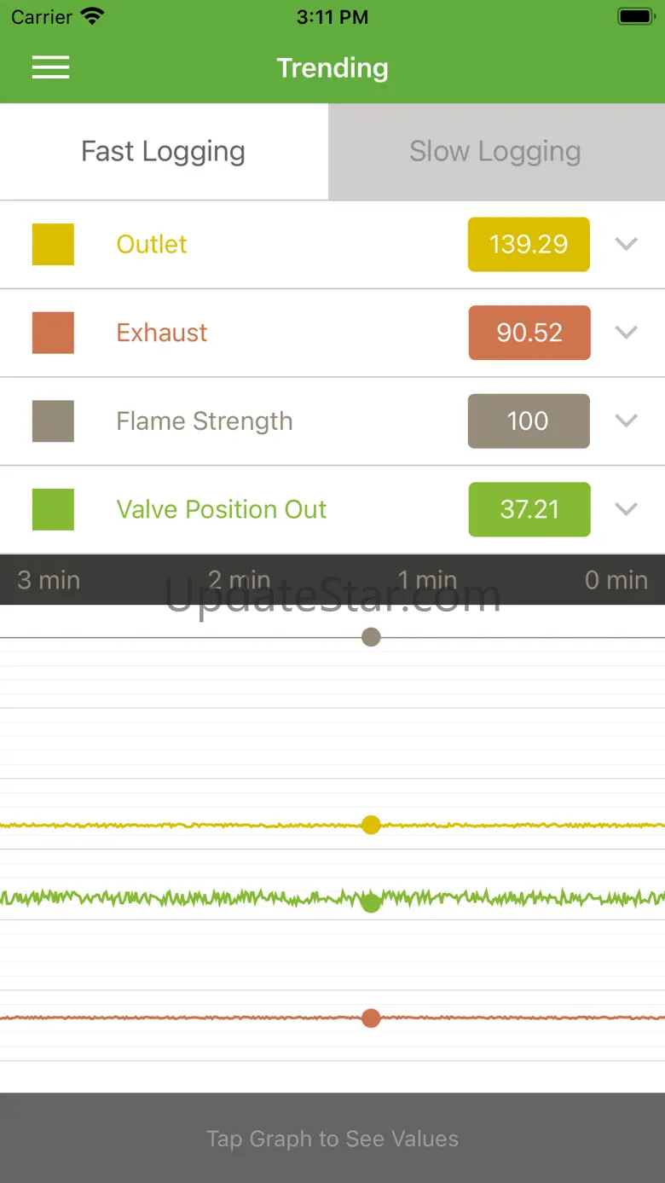
Task: Open the hamburger menu
Action: coord(50,68)
